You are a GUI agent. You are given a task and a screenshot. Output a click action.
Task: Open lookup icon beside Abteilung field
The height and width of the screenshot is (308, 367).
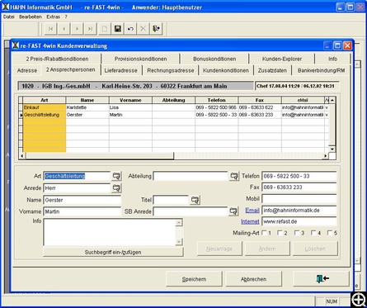(234, 176)
